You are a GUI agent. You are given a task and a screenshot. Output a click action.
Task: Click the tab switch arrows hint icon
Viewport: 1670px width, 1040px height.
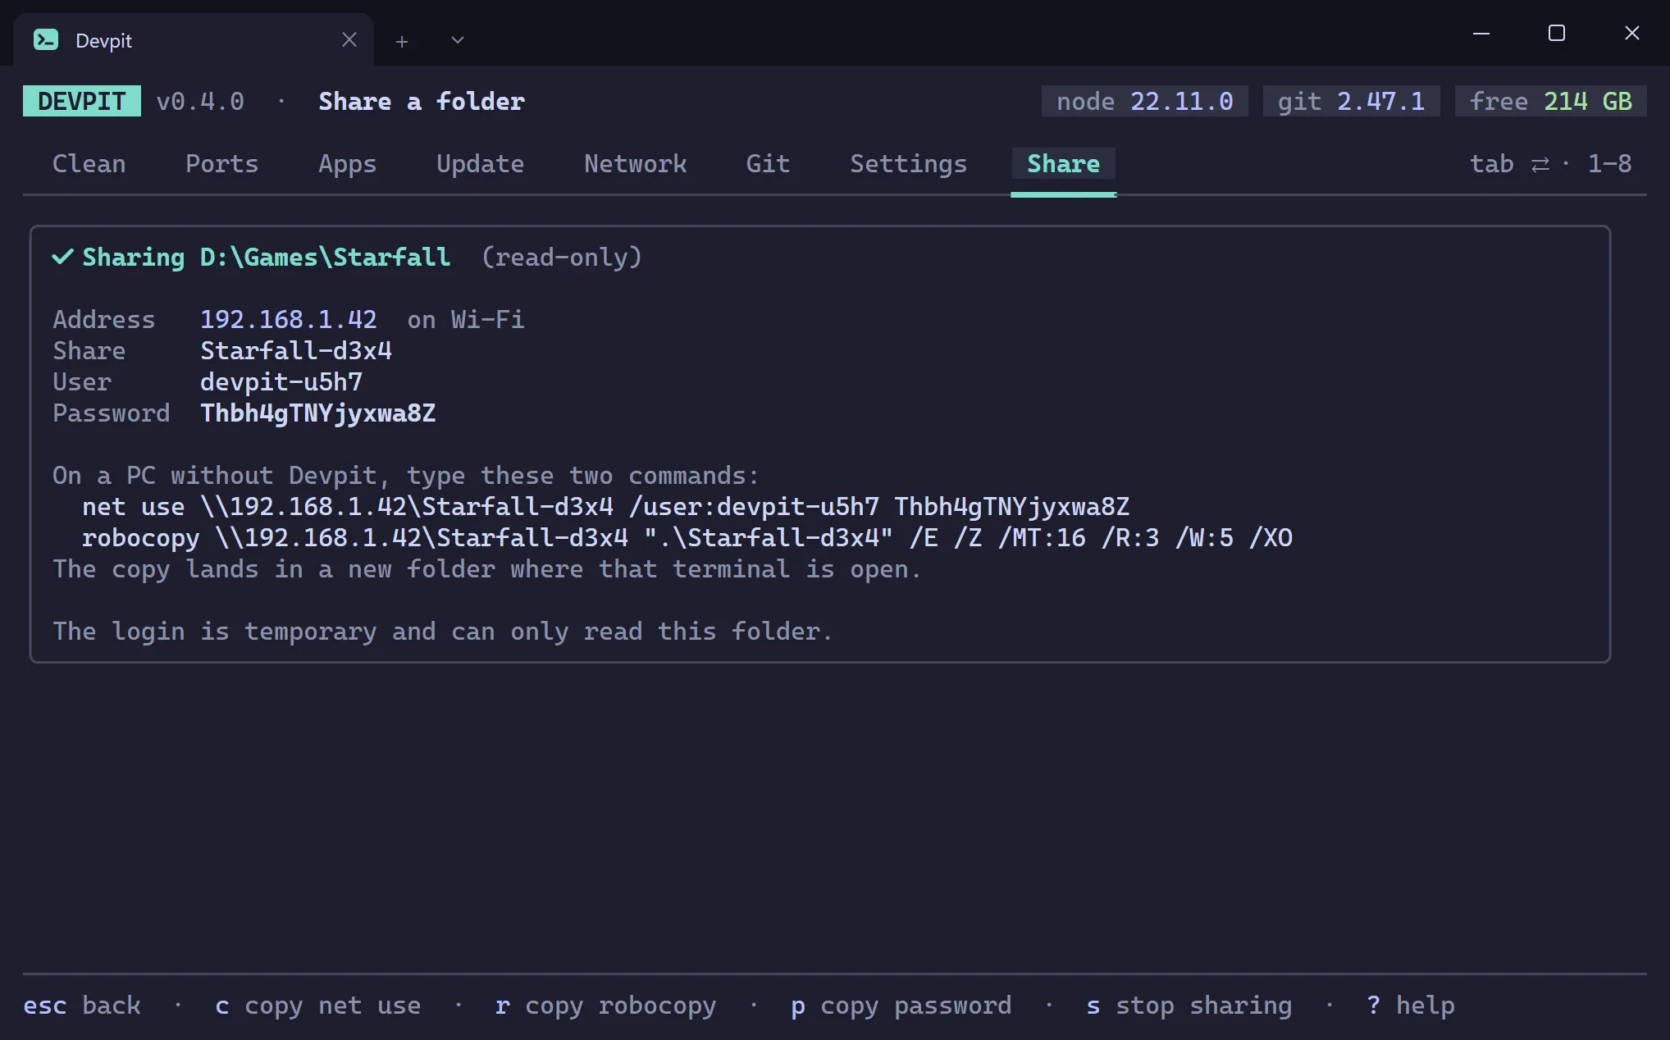(1540, 164)
